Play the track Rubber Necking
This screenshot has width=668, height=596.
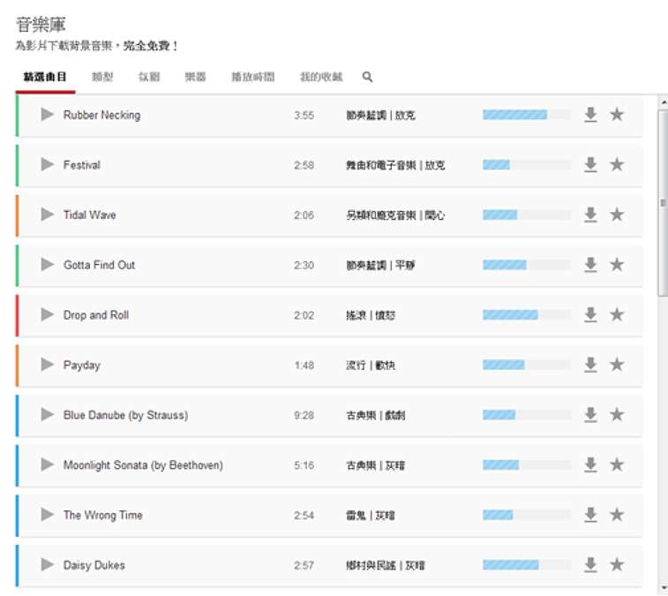point(48,115)
